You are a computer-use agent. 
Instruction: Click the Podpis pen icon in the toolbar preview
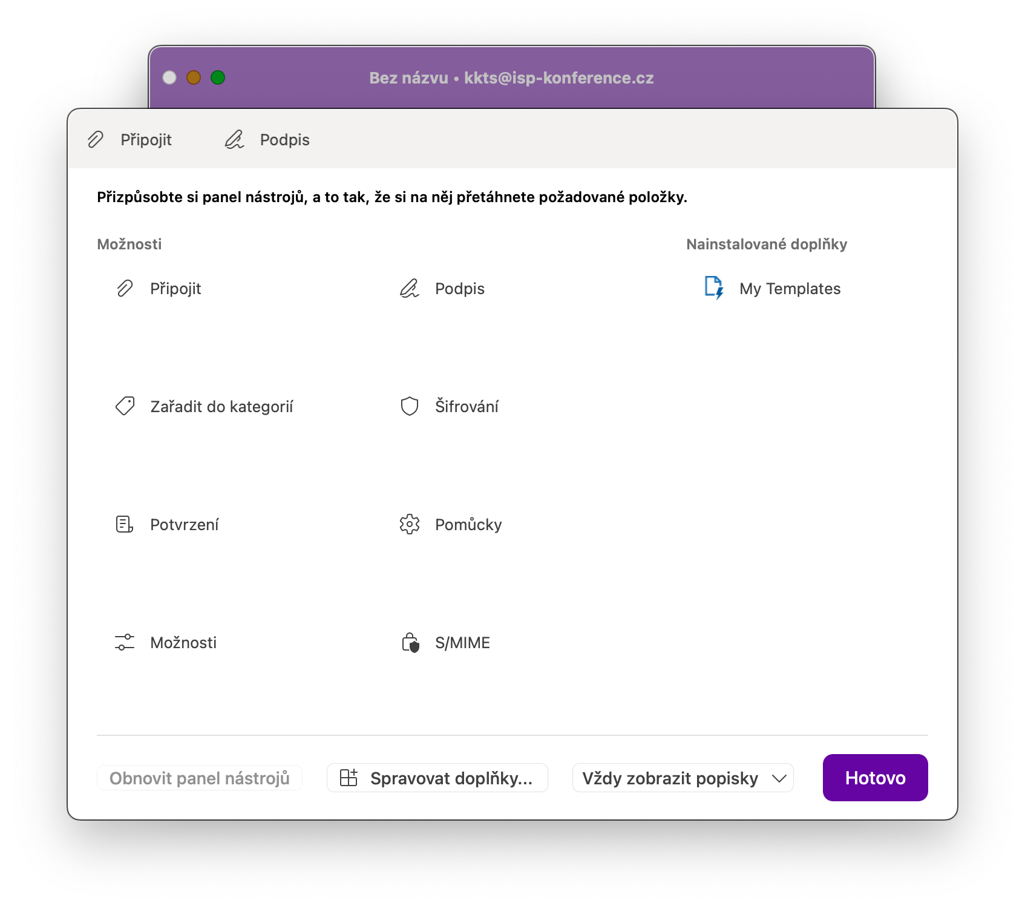(234, 140)
